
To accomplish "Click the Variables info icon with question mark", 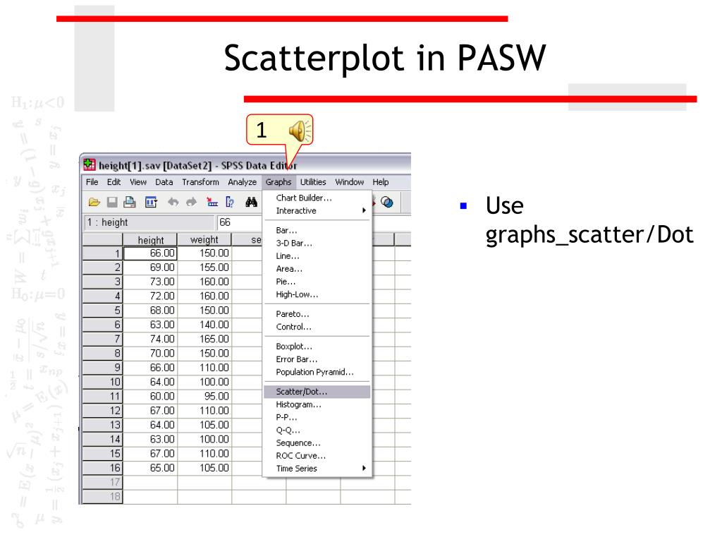I will pos(230,202).
